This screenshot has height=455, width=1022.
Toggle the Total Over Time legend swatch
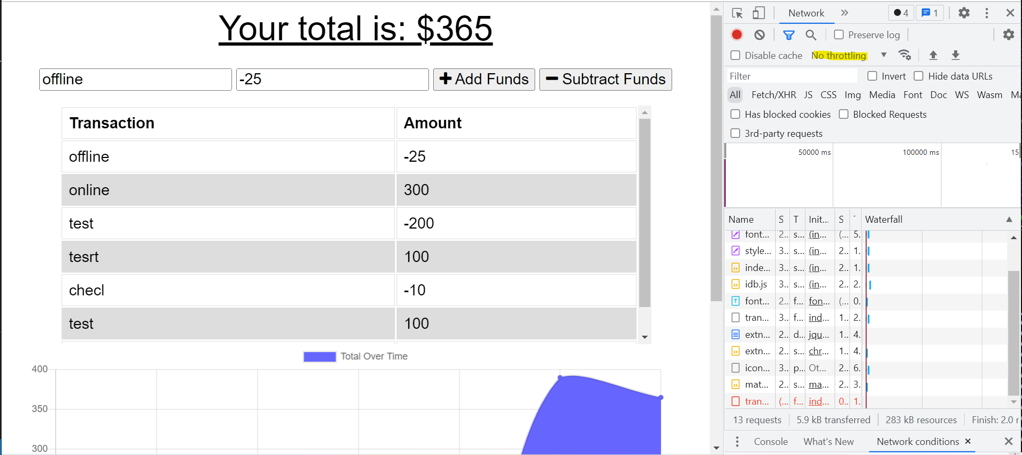[320, 356]
